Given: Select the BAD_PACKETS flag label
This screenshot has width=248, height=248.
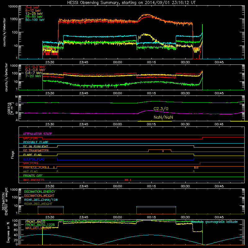Looking at the screenshot, I should [34, 180].
